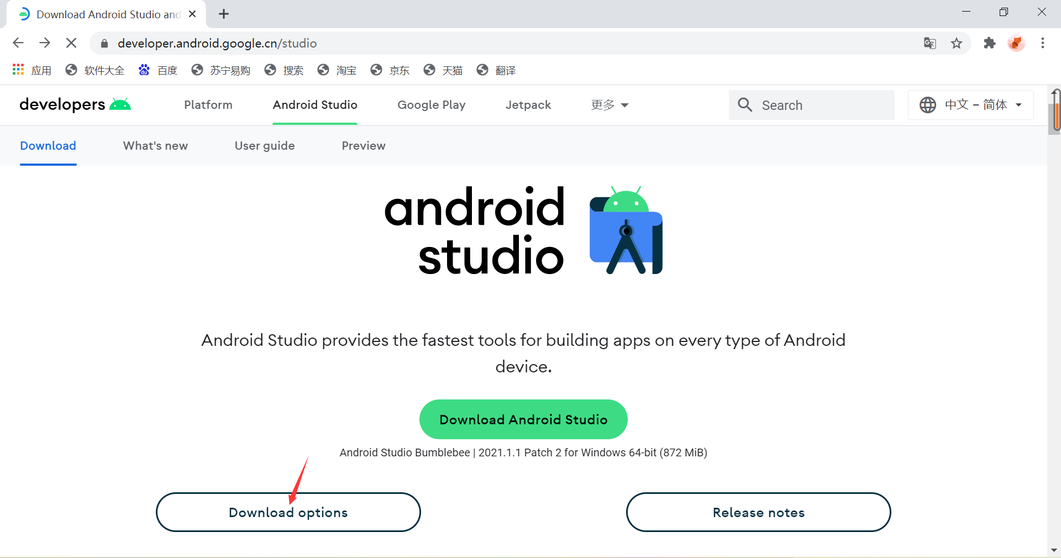This screenshot has width=1061, height=558.
Task: Click the Chrome profile avatar
Action: [x=1017, y=43]
